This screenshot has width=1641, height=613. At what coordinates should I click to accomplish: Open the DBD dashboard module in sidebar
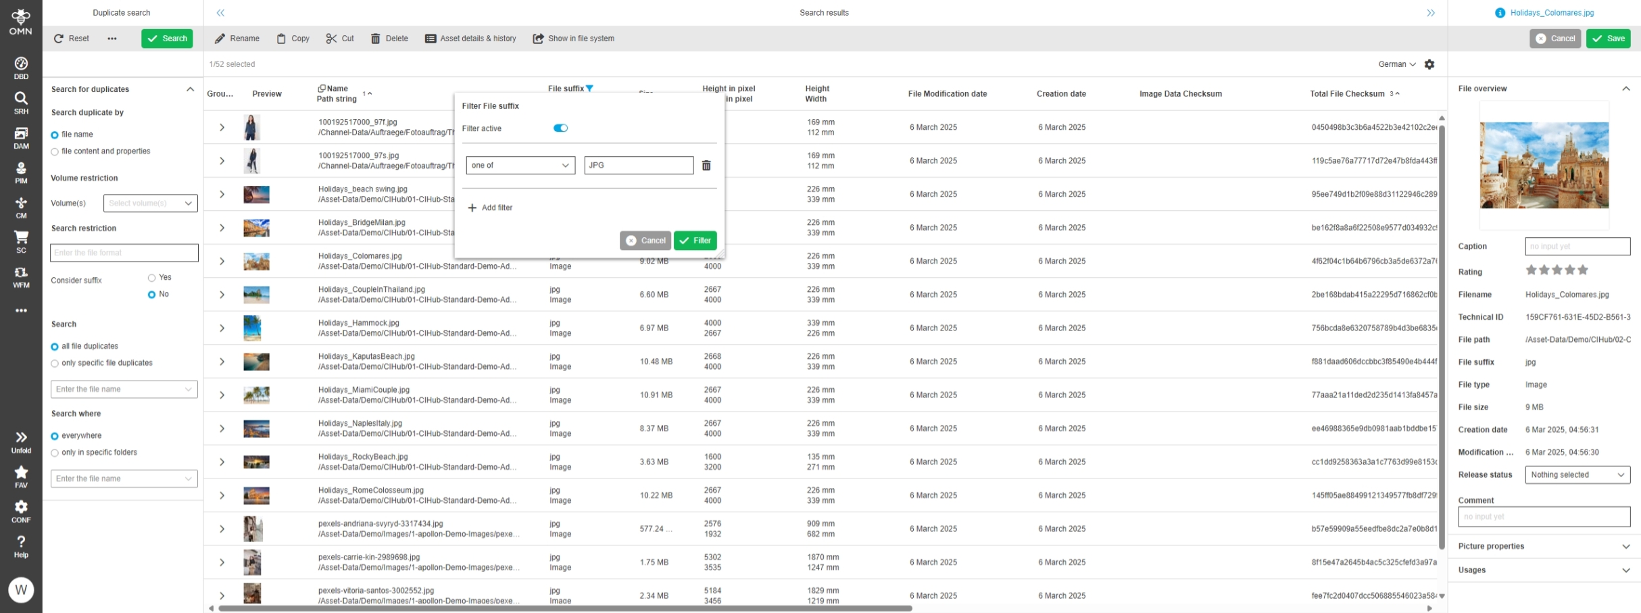[x=21, y=68]
